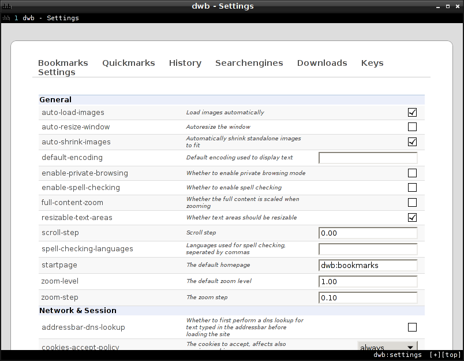This screenshot has height=361, width=464.
Task: Click the startpage input showing dwb:bookmarks
Action: 368,265
